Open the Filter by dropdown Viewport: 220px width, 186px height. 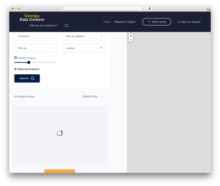[x=36, y=48]
